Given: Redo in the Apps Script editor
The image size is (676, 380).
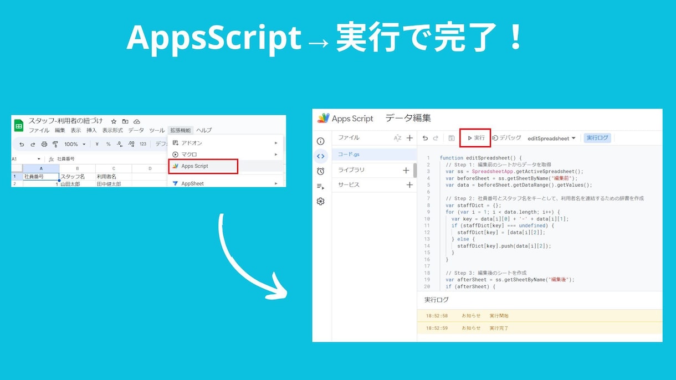Looking at the screenshot, I should pyautogui.click(x=436, y=138).
